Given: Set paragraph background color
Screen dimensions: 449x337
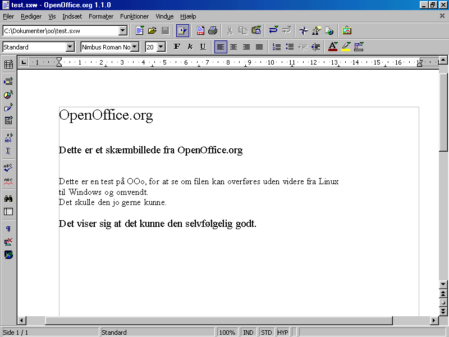Looking at the screenshot, I should 359,47.
